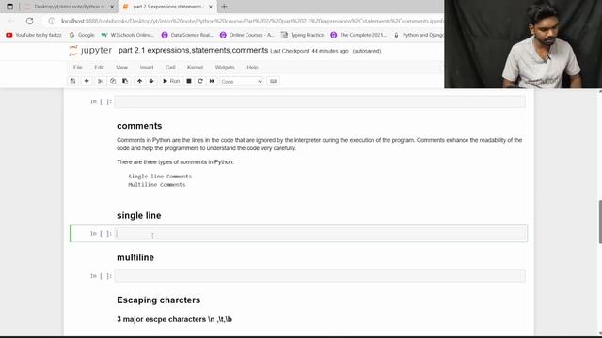Insert a cell below with the plus icon

click(87, 82)
